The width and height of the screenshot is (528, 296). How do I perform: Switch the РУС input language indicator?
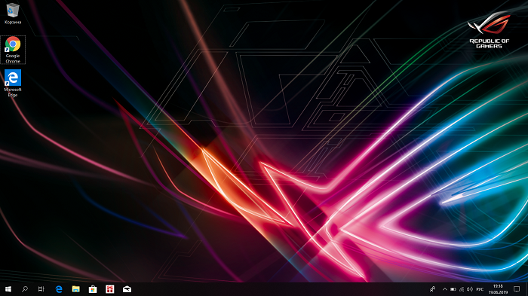pos(480,289)
